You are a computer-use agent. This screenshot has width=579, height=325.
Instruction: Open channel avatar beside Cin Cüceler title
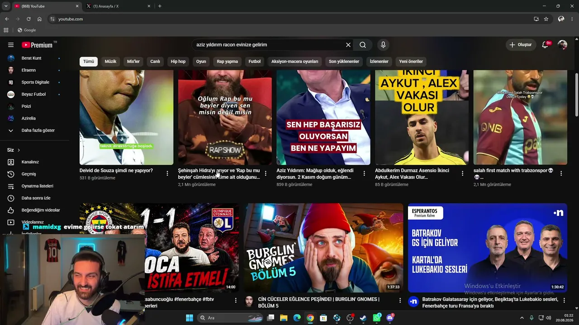[x=249, y=302]
